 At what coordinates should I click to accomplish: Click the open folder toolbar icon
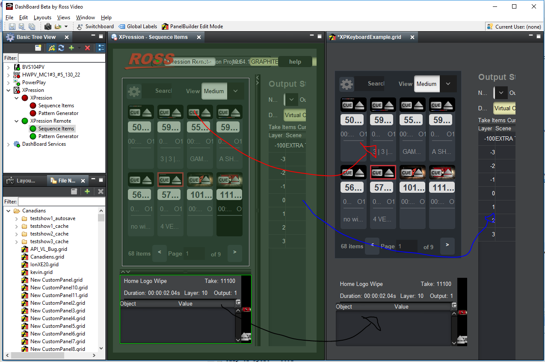[58, 26]
